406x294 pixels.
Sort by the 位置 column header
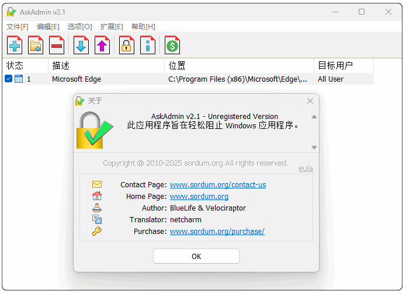(x=239, y=66)
